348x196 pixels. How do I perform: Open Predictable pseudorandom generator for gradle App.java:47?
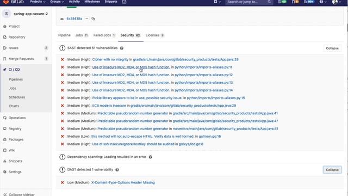pos(133,121)
